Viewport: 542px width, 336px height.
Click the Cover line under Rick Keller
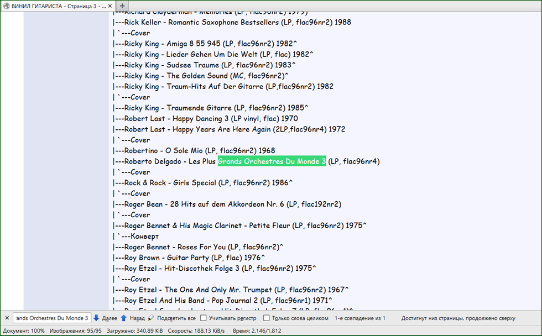pyautogui.click(x=132, y=33)
